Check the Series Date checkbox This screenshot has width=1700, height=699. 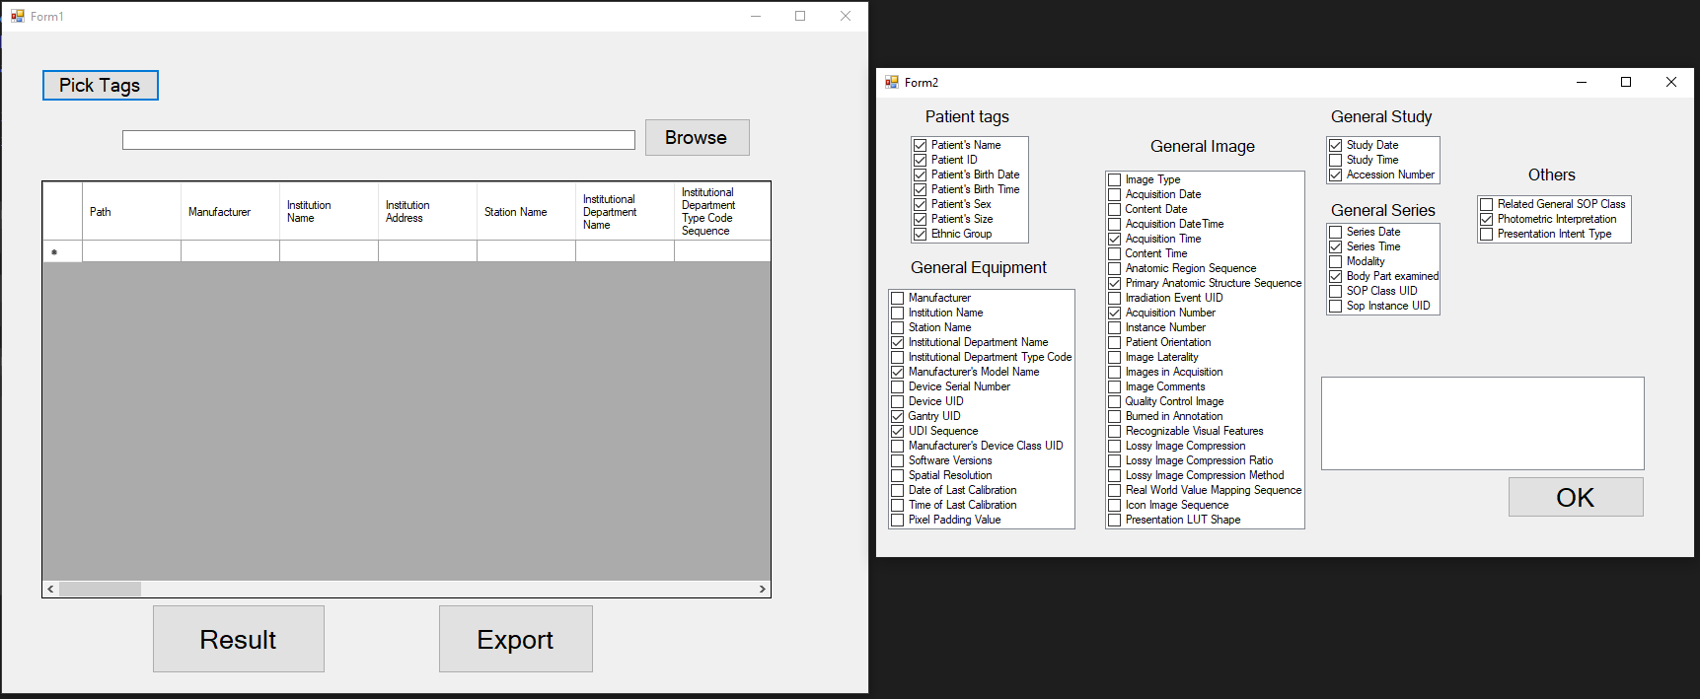pyautogui.click(x=1336, y=232)
